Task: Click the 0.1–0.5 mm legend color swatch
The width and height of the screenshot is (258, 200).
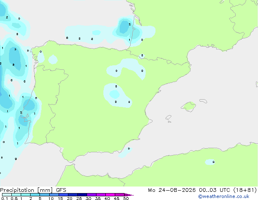Action: [7, 195]
